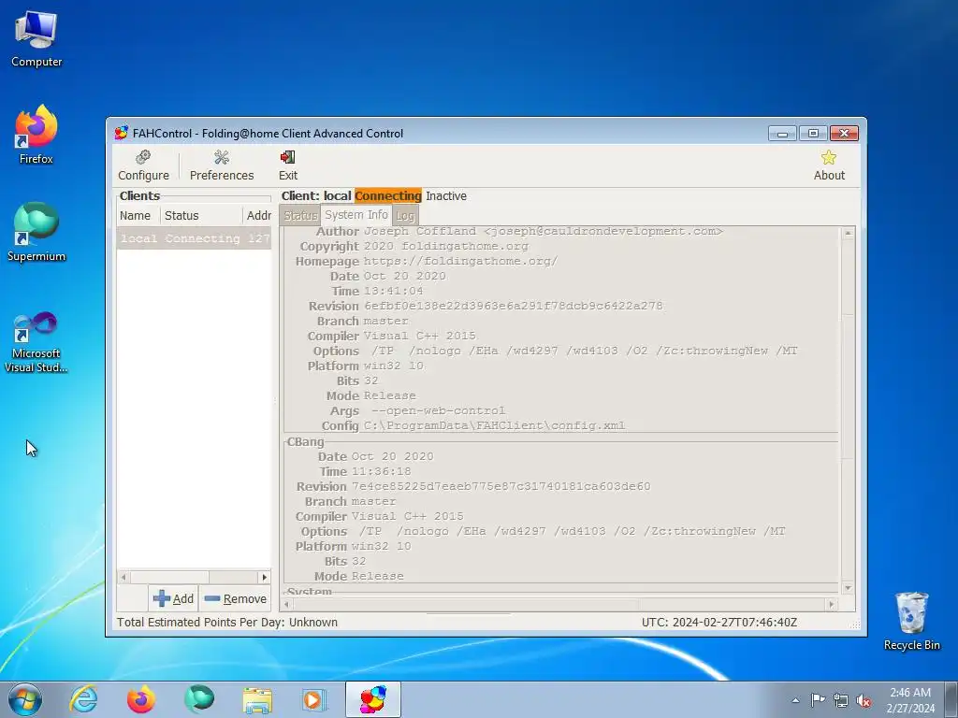This screenshot has height=718, width=958.
Task: Launch Firefox from the taskbar
Action: point(141,699)
